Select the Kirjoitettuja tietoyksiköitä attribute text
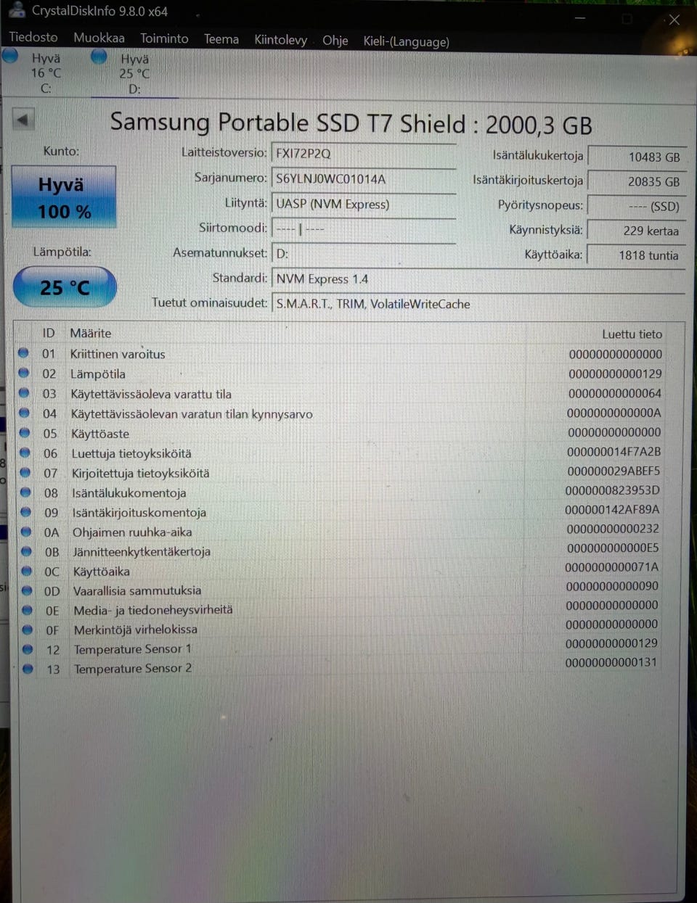Image resolution: width=697 pixels, height=903 pixels. point(141,473)
